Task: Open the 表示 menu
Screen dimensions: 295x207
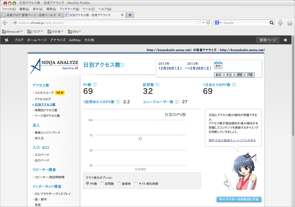Action: (x=38, y=9)
